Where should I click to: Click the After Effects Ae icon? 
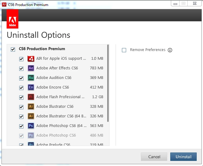(x=31, y=68)
